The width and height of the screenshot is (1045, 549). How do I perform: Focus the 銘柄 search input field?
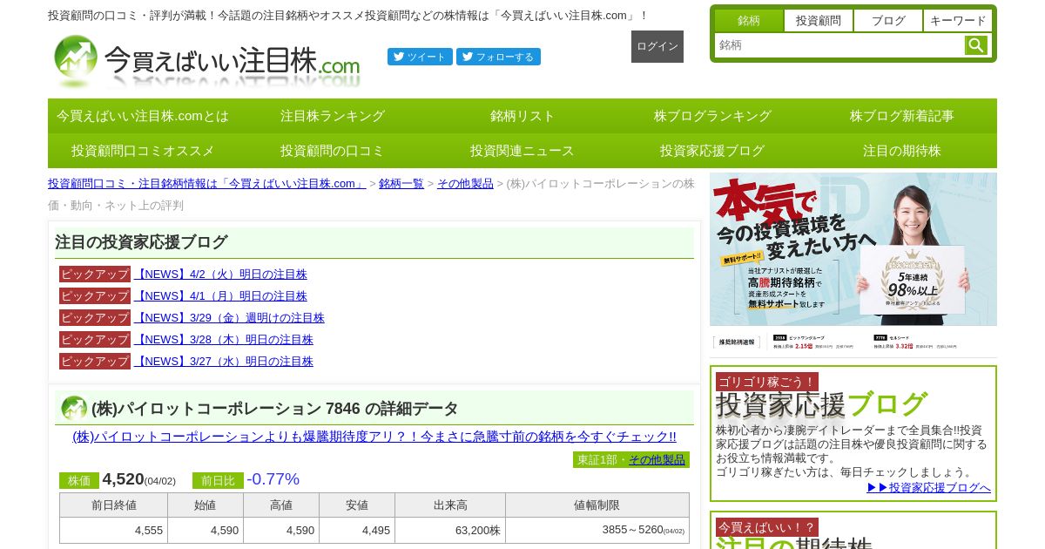[839, 45]
